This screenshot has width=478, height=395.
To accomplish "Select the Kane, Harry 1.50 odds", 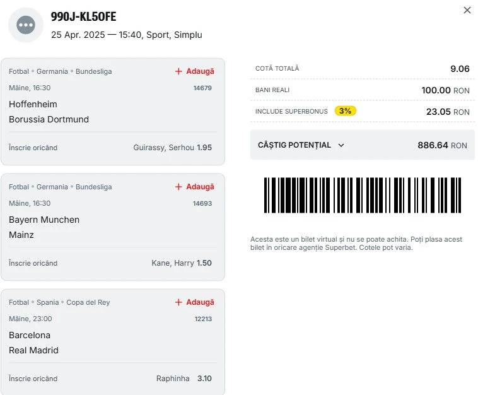I will (x=182, y=263).
